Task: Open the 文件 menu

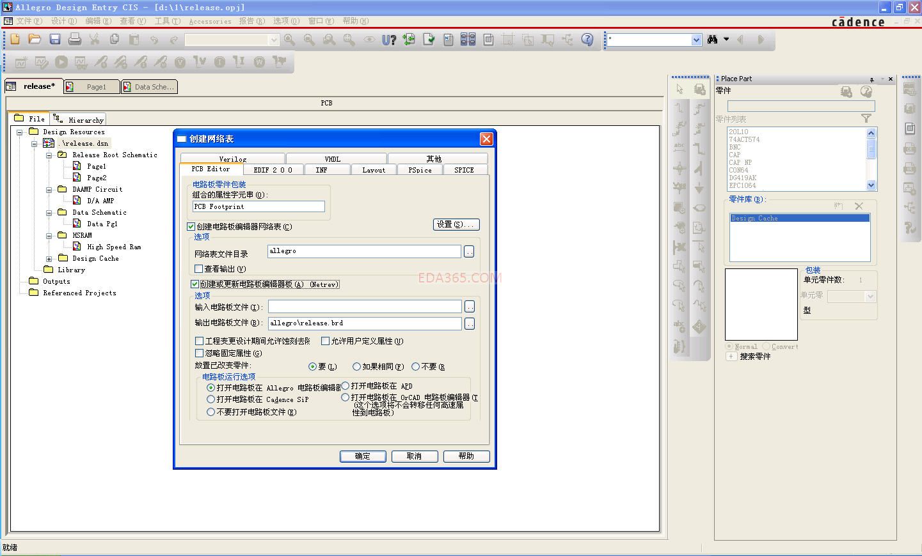Action: tap(28, 21)
